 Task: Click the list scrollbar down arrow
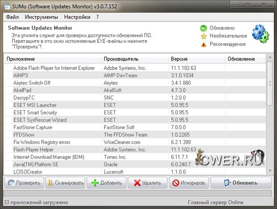tap(270, 171)
